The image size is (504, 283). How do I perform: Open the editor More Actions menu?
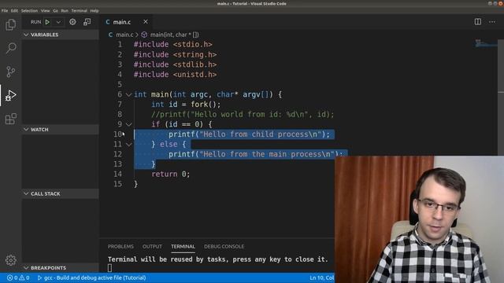click(x=492, y=22)
